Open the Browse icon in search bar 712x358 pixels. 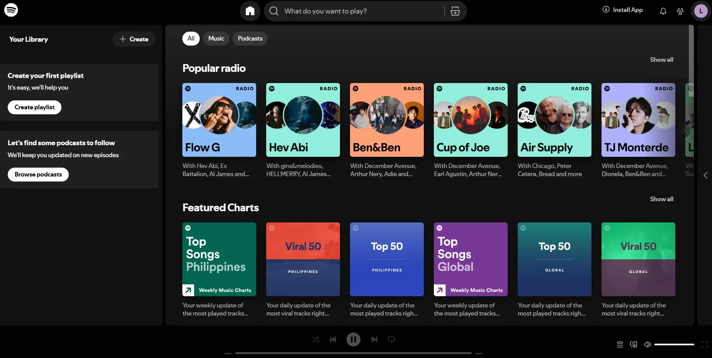455,11
